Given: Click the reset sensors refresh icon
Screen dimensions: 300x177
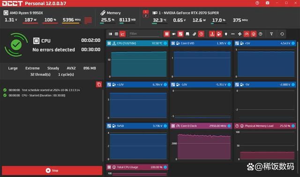Looking at the screenshot, I should 282,34.
